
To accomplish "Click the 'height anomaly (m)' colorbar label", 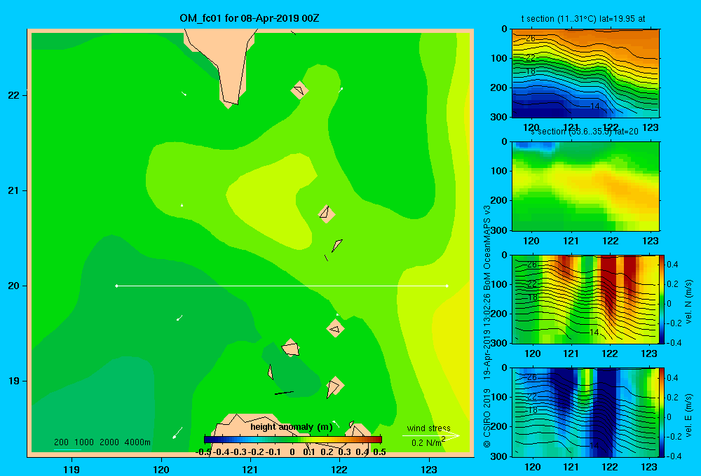I will pyautogui.click(x=292, y=427).
